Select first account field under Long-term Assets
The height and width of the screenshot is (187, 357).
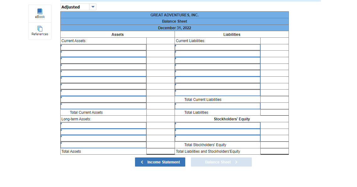point(103,125)
